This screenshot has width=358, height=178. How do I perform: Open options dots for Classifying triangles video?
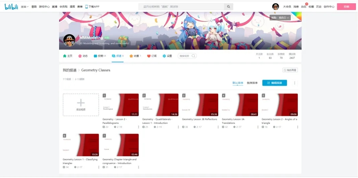click(x=99, y=167)
